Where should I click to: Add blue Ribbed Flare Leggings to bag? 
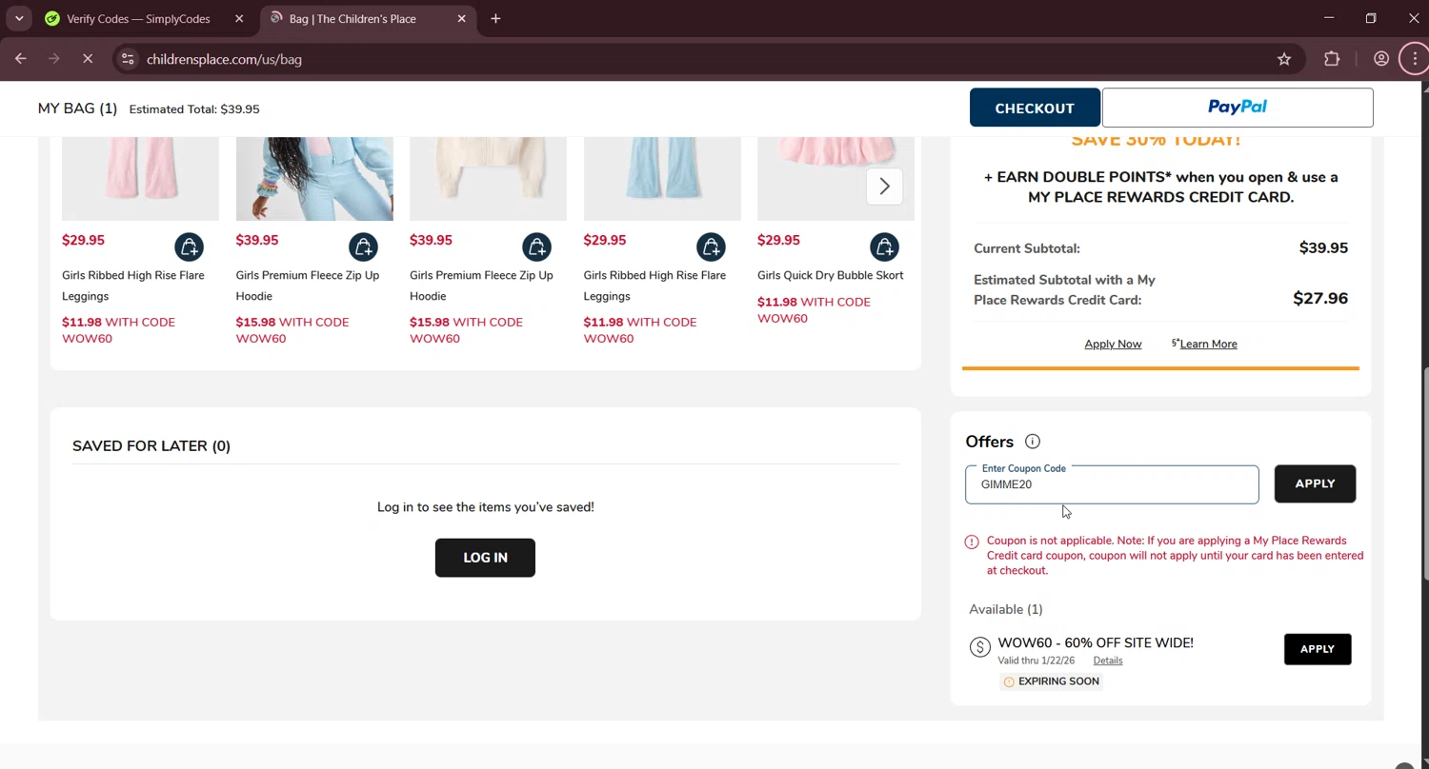[711, 247]
